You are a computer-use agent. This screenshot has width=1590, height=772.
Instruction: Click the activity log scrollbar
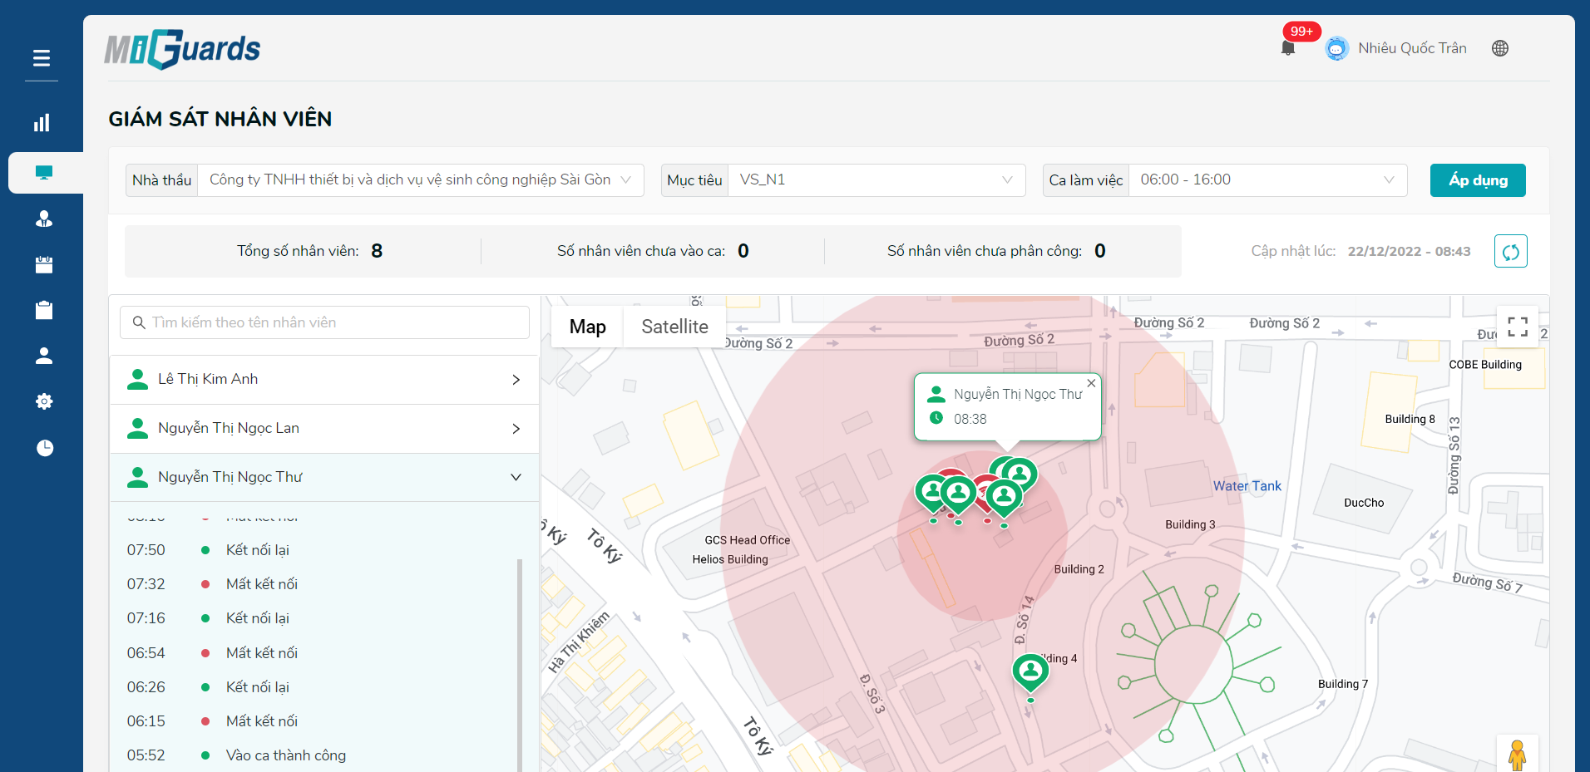coord(520,665)
